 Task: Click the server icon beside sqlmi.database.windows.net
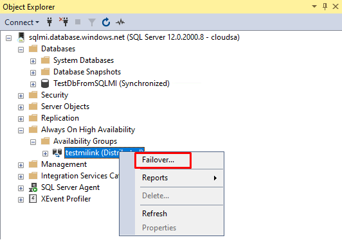pyautogui.click(x=21, y=37)
